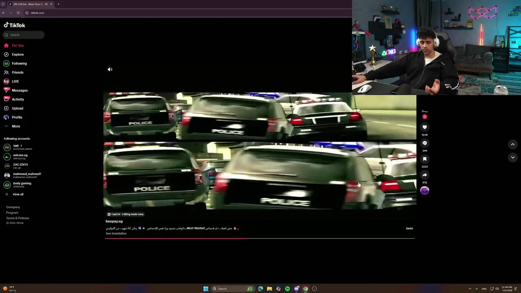Open the LIVE section

[11, 81]
